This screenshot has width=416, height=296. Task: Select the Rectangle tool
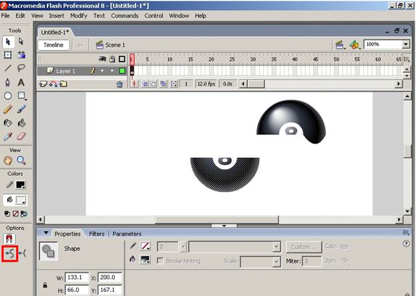tap(21, 96)
